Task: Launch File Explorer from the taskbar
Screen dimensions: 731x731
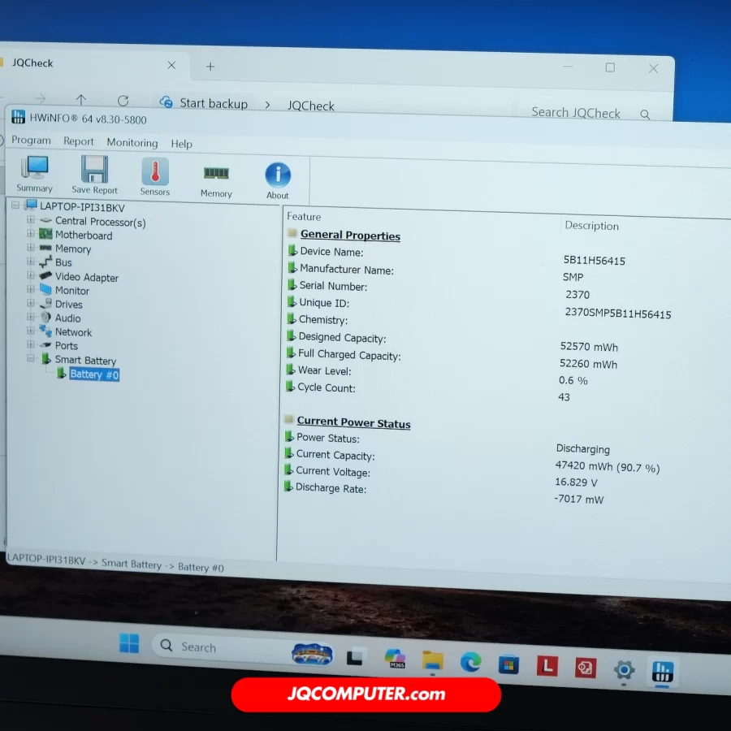Action: [x=433, y=660]
